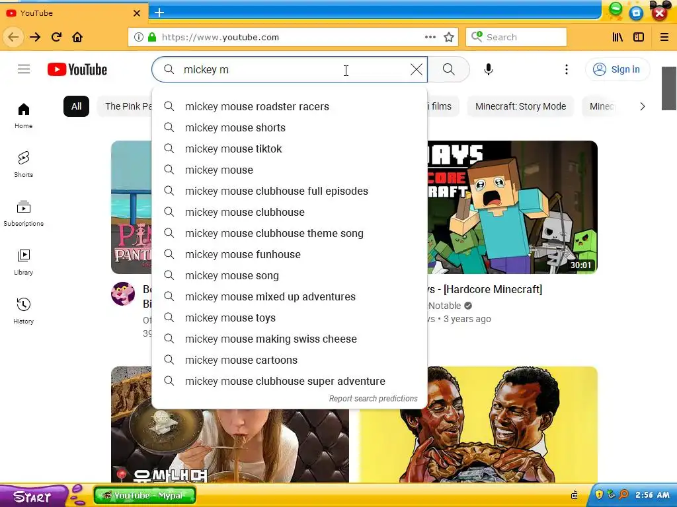
Task: Go to the browser home page icon
Action: coord(77,37)
